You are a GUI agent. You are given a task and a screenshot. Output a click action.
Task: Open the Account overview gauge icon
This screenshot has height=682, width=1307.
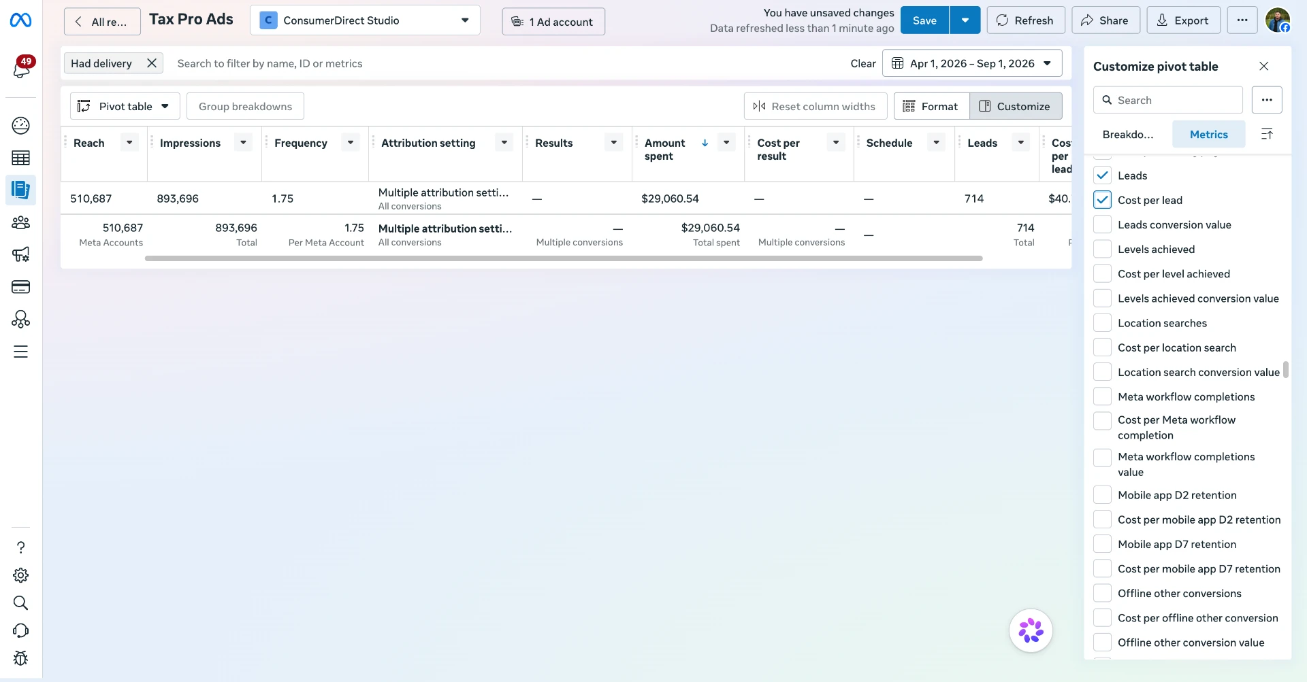20,125
